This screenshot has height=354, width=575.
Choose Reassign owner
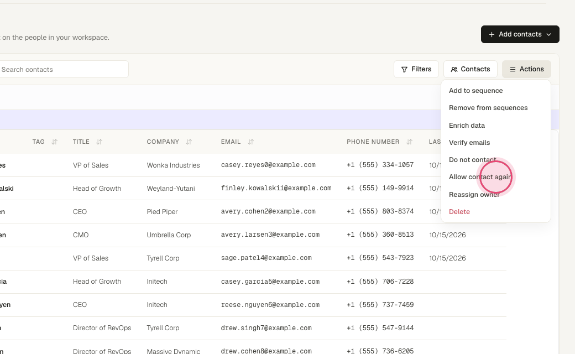click(474, 195)
